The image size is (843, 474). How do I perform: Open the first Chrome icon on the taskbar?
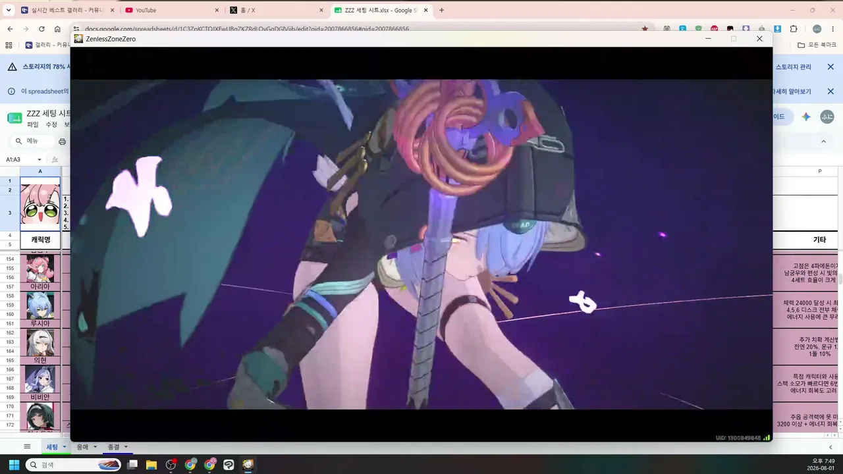pos(190,465)
